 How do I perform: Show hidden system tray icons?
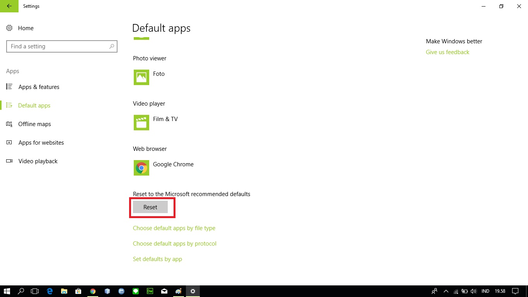tap(446, 291)
